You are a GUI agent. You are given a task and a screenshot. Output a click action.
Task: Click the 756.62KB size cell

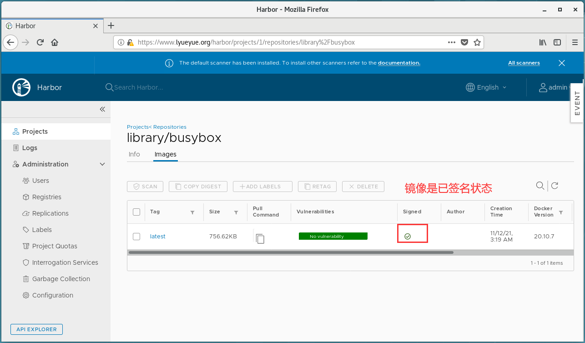click(x=223, y=237)
